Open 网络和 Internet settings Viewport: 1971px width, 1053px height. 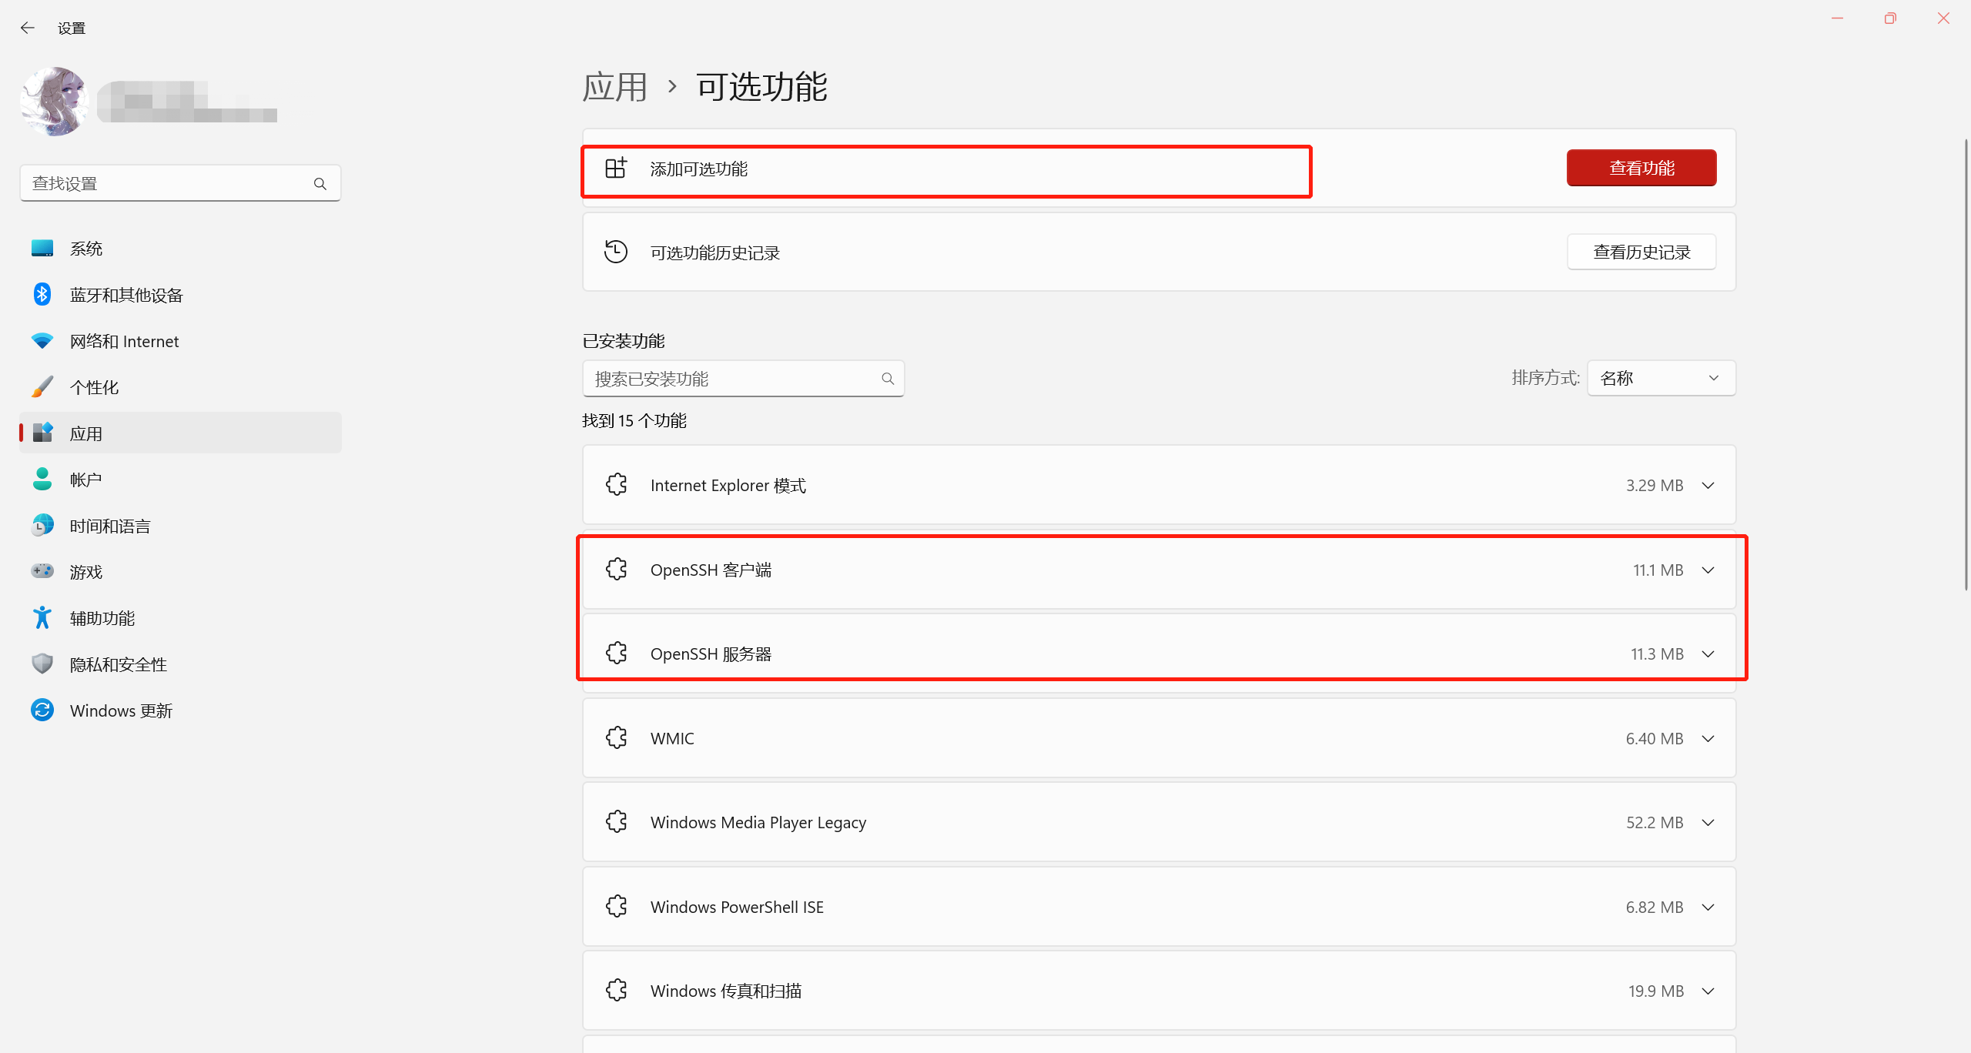tap(180, 341)
